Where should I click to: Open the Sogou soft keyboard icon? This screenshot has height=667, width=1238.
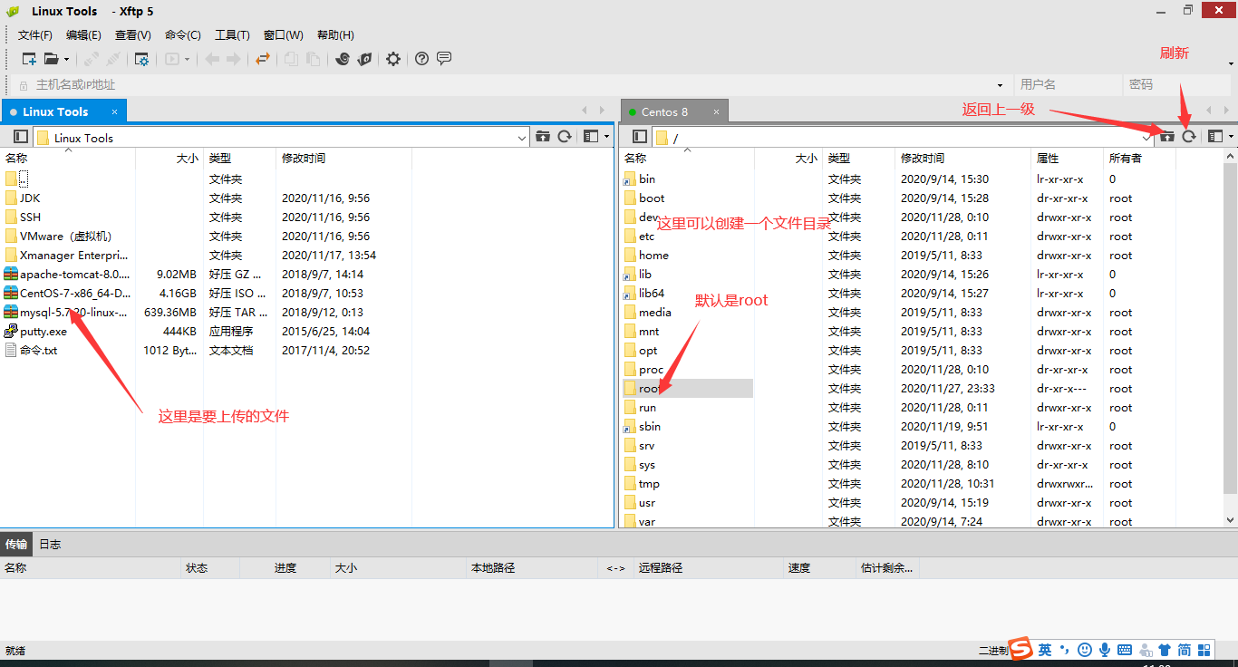coord(1125,650)
